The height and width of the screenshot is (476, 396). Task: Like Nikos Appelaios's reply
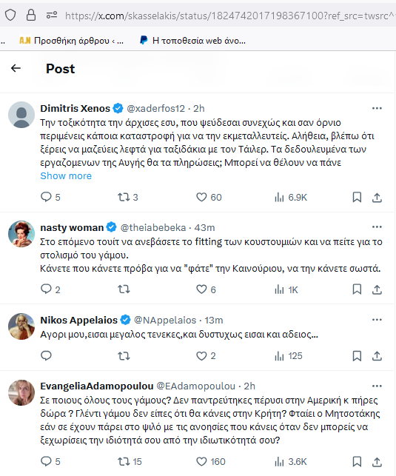[x=206, y=356]
